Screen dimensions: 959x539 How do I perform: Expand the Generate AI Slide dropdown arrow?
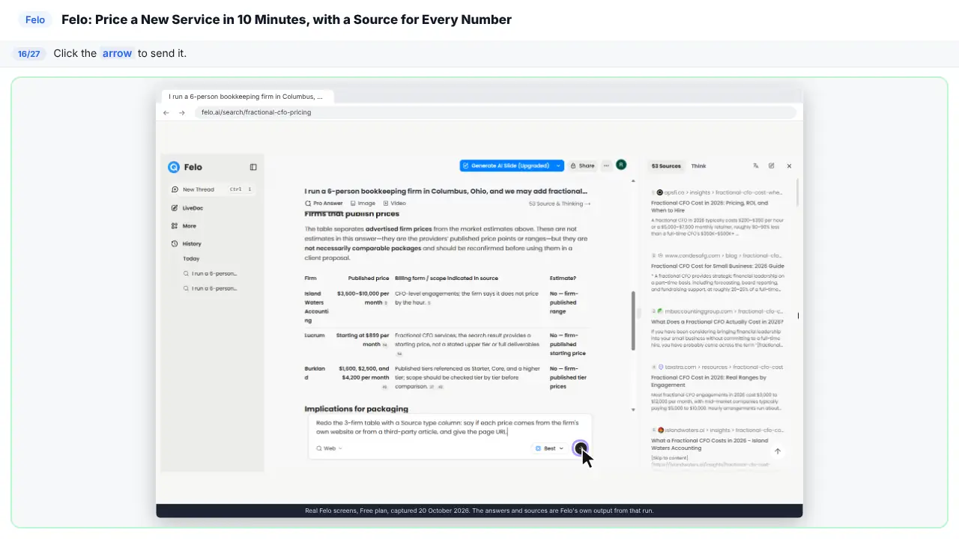pos(558,165)
